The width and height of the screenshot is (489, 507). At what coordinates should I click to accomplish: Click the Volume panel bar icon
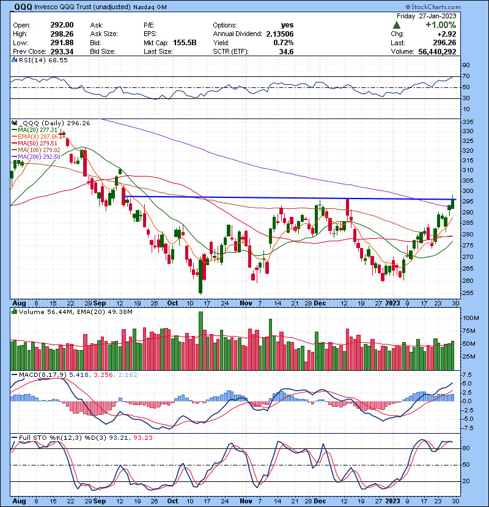(x=14, y=312)
